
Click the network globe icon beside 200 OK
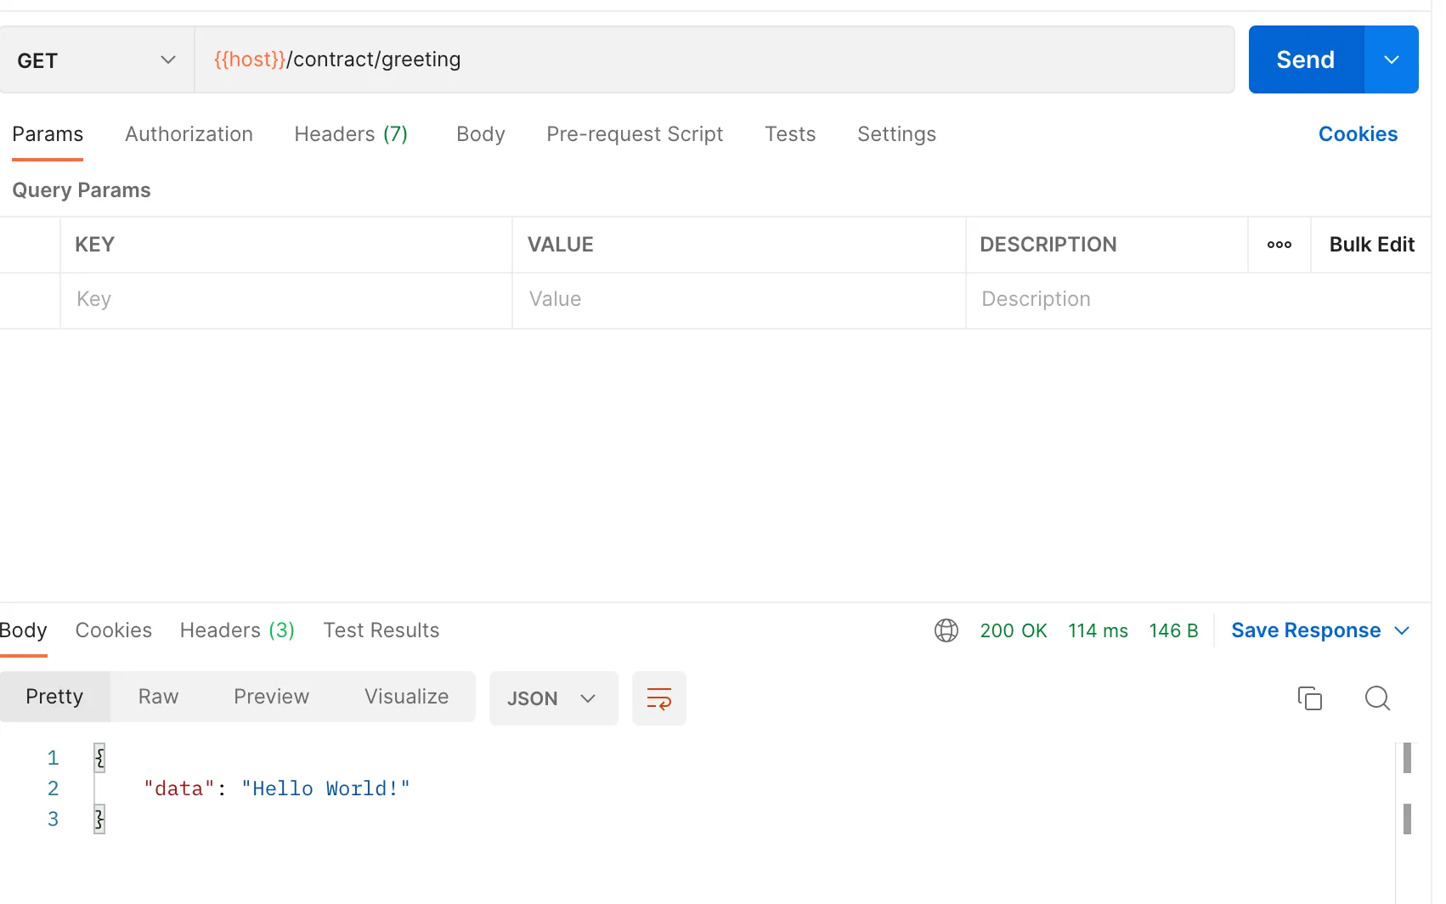tap(946, 630)
